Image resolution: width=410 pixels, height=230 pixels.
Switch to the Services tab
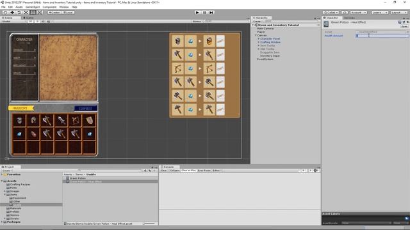349,18
